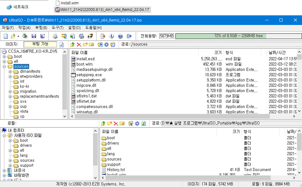Expand the replacementmanifests folder node

(10, 96)
